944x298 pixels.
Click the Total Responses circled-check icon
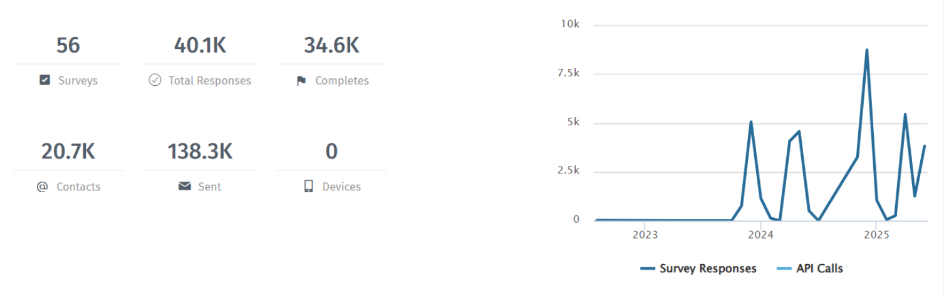pyautogui.click(x=155, y=80)
